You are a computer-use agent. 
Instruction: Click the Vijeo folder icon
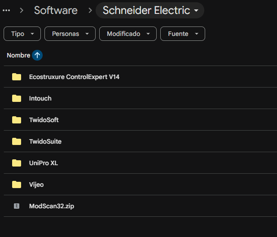pos(17,184)
